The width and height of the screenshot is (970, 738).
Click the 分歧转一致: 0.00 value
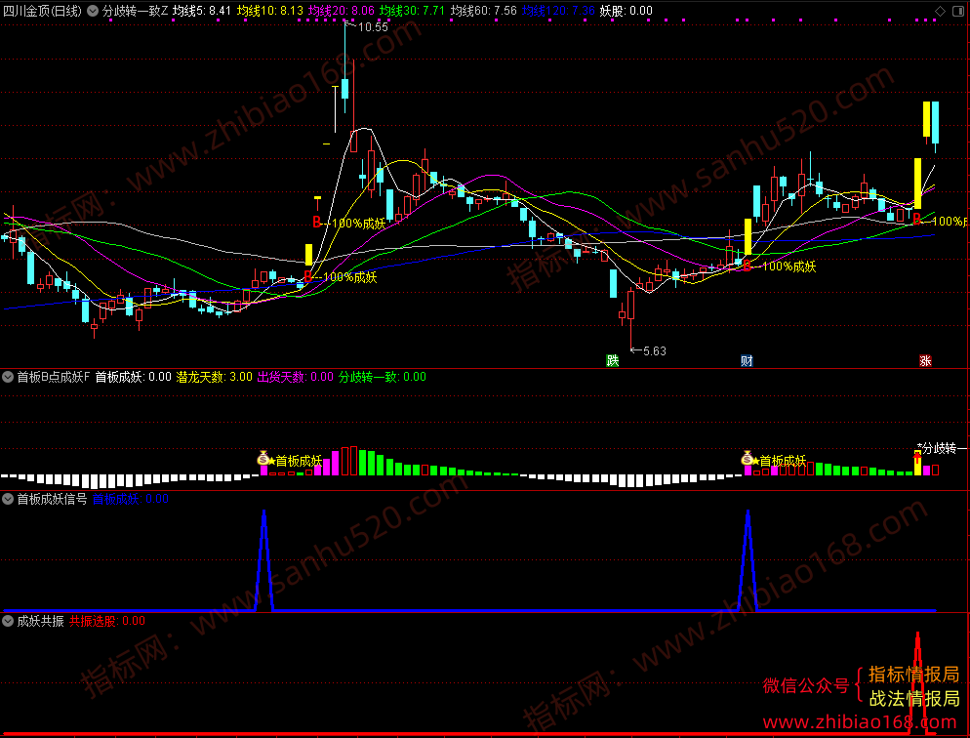[x=383, y=377]
